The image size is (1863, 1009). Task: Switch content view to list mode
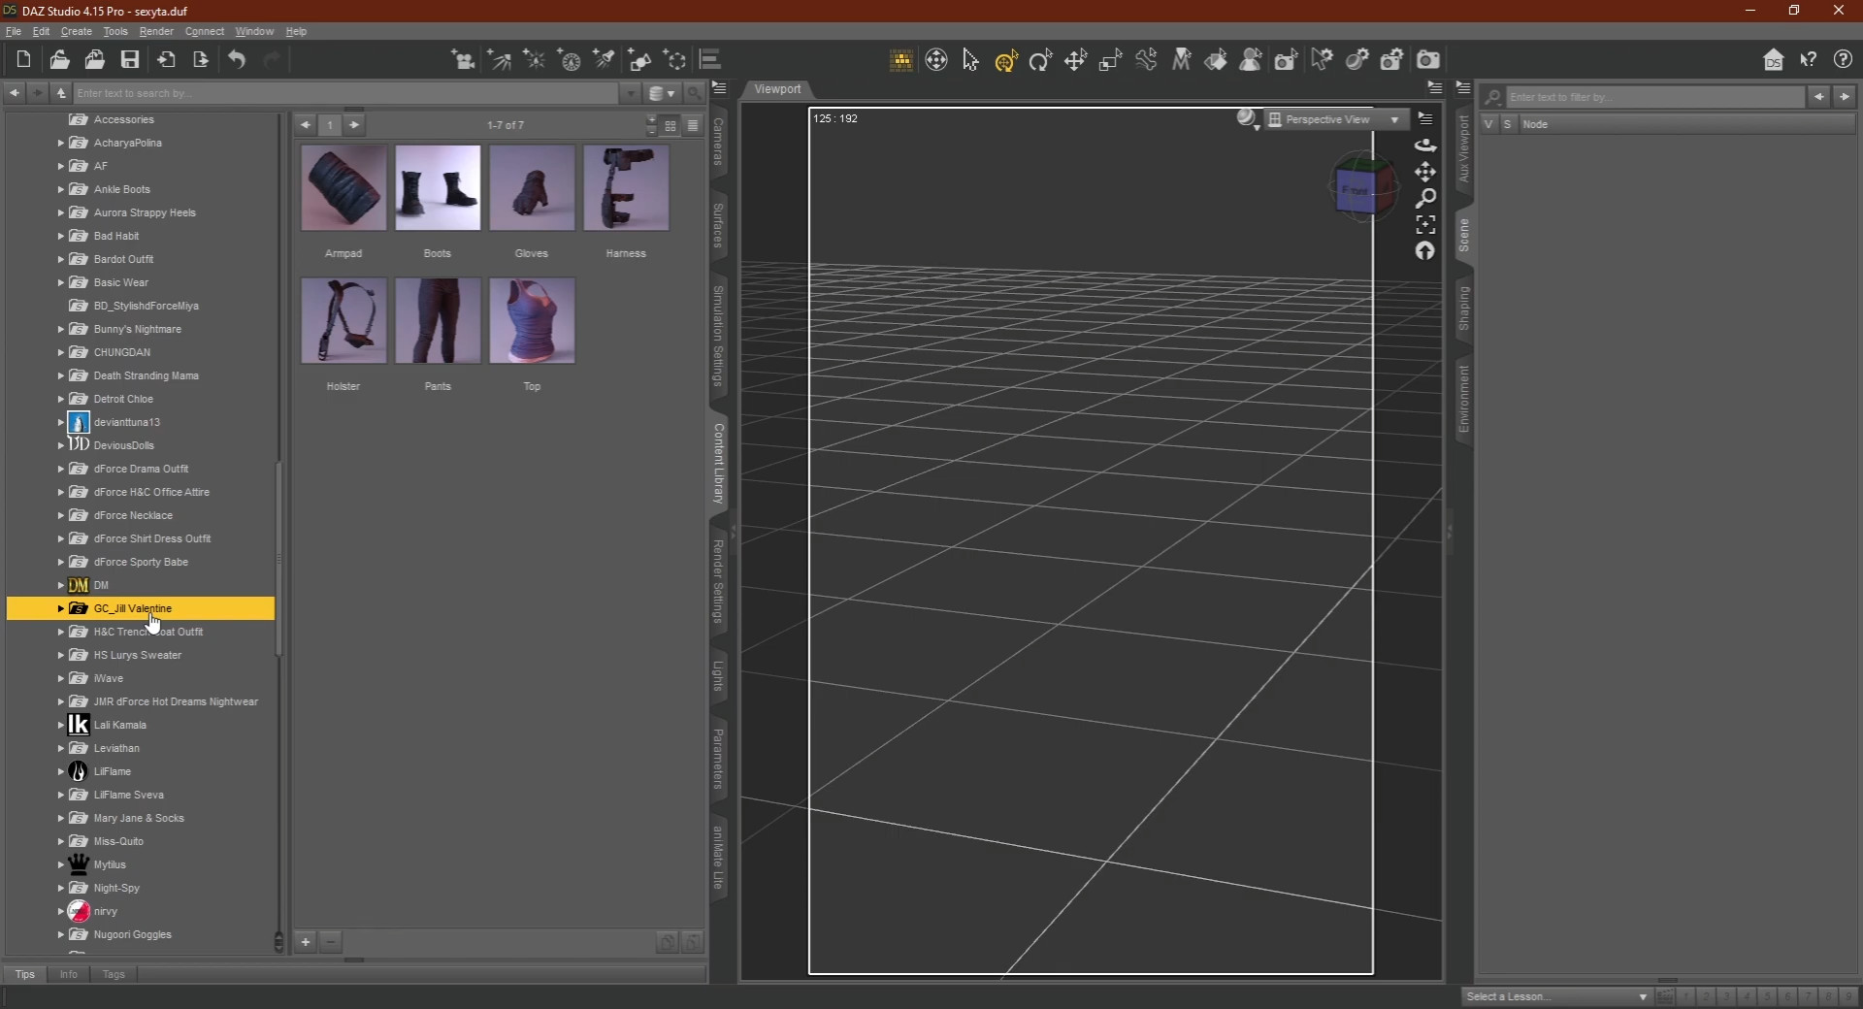693,125
